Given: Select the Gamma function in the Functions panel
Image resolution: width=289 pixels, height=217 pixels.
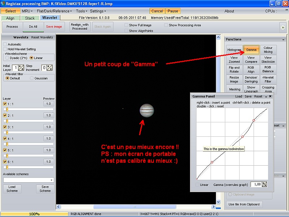Looking at the screenshot, I should [x=251, y=50].
